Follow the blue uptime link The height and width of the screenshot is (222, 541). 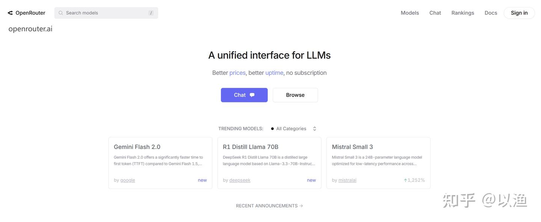(x=274, y=73)
